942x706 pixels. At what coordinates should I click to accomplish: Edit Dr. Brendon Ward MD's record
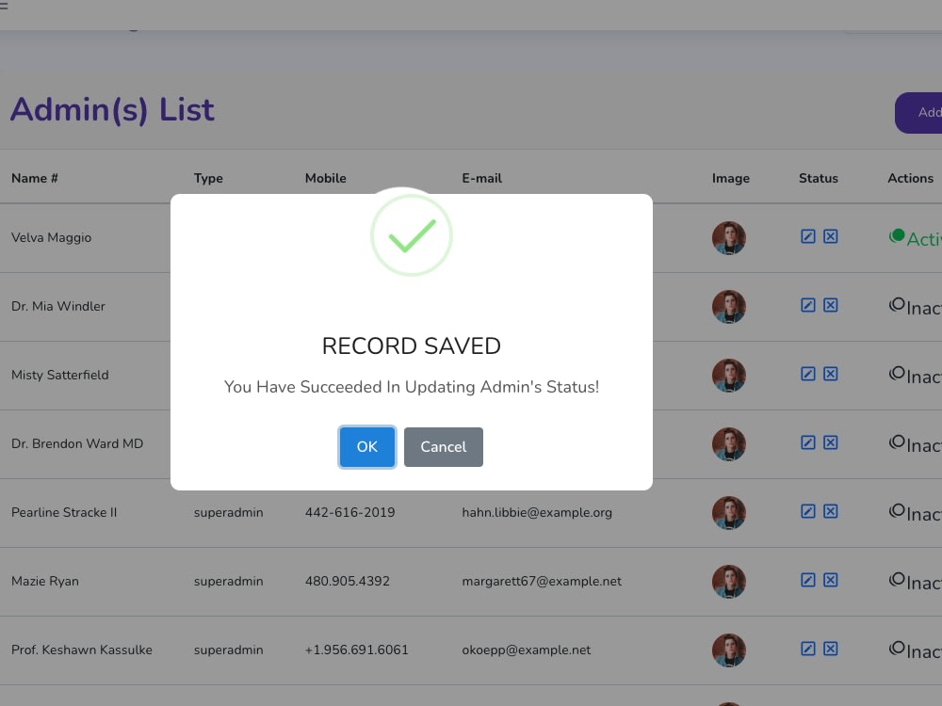pyautogui.click(x=808, y=442)
